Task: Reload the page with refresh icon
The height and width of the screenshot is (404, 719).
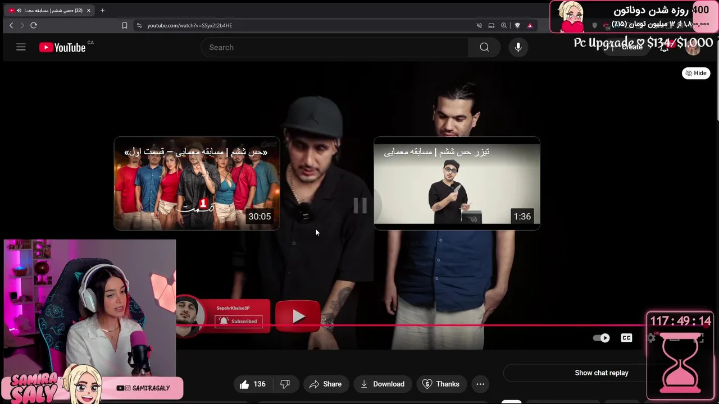Action: pos(34,25)
